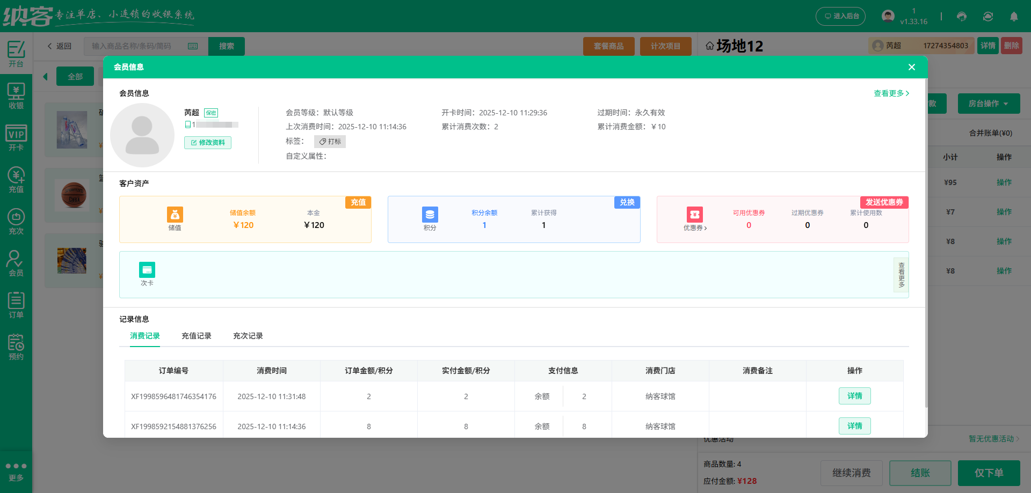Click the basketball product thumbnail
Image resolution: width=1031 pixels, height=493 pixels.
tap(72, 195)
